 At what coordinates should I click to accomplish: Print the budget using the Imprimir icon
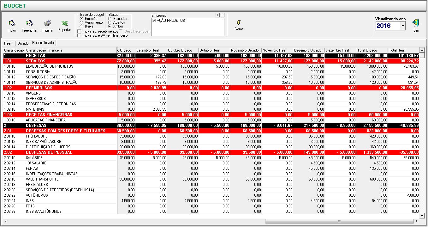click(47, 23)
